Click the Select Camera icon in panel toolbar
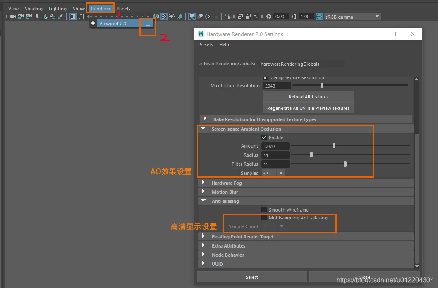The image size is (438, 288). point(13,17)
